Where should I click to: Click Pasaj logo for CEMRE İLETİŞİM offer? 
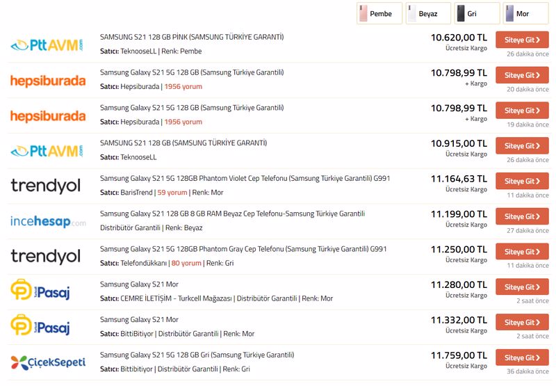40,290
